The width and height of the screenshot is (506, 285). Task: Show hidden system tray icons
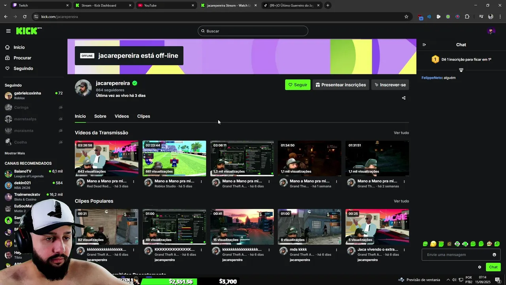pyautogui.click(x=448, y=280)
